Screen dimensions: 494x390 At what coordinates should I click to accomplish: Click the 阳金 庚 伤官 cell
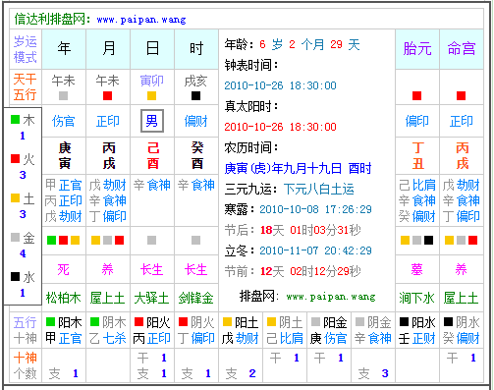(x=329, y=330)
